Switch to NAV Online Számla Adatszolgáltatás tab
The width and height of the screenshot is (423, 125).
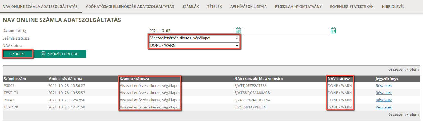pos(40,6)
